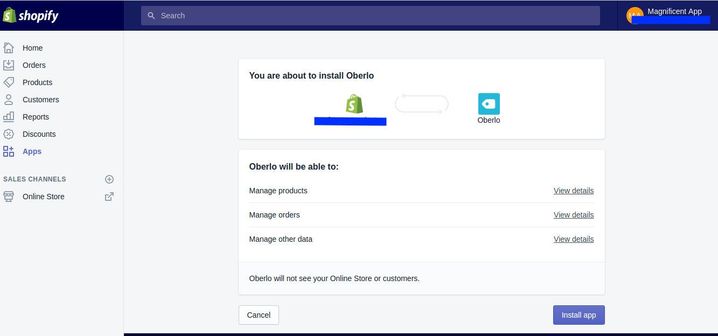The width and height of the screenshot is (718, 336).
Task: Add sales channel with plus icon
Action: [x=109, y=179]
